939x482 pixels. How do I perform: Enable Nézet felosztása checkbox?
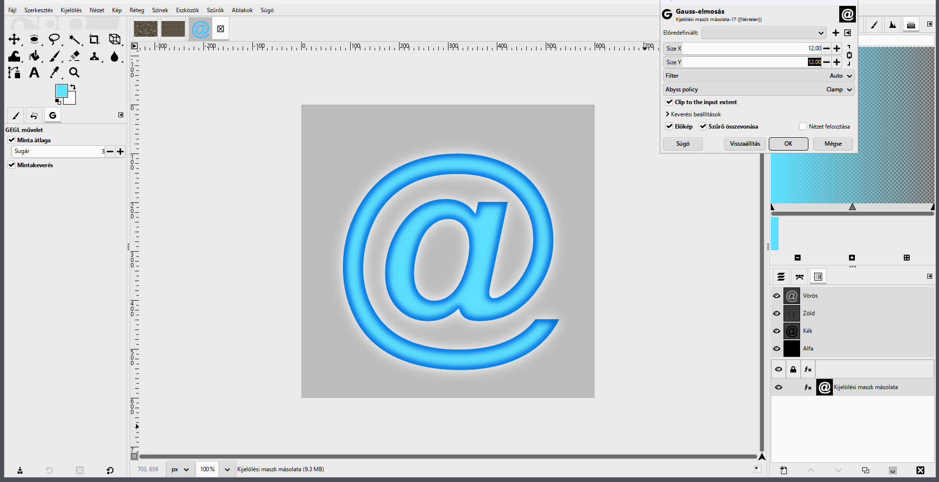[803, 127]
